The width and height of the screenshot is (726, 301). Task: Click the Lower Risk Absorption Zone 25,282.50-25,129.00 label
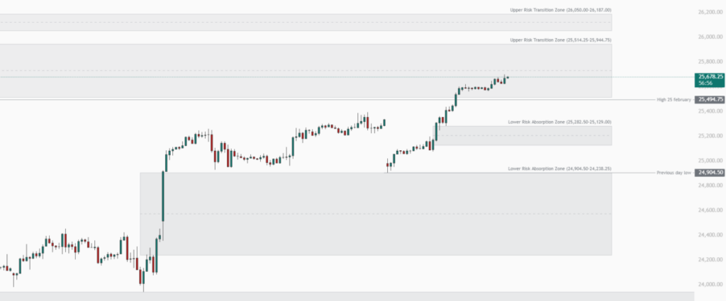click(x=559, y=123)
